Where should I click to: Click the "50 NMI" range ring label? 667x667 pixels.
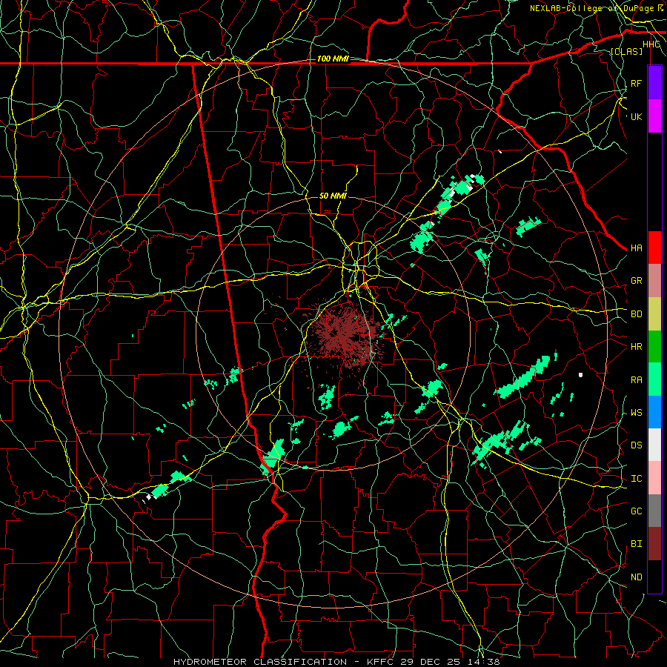(333, 196)
